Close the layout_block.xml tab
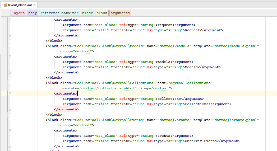277x151 pixels. pyautogui.click(x=34, y=5)
